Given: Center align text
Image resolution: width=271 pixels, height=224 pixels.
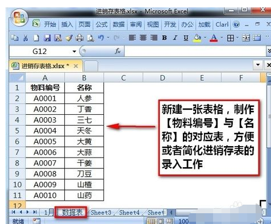Looking at the screenshot, I should [143, 38].
